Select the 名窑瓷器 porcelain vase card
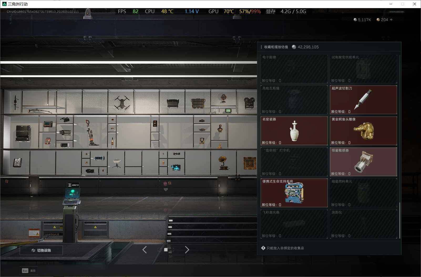The height and width of the screenshot is (277, 421). [294, 131]
